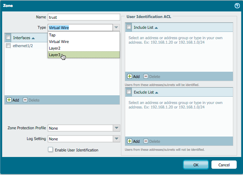Viewport: 243px width, 175px height.
Task: Add an entry to the Include List
Action: 133,77
